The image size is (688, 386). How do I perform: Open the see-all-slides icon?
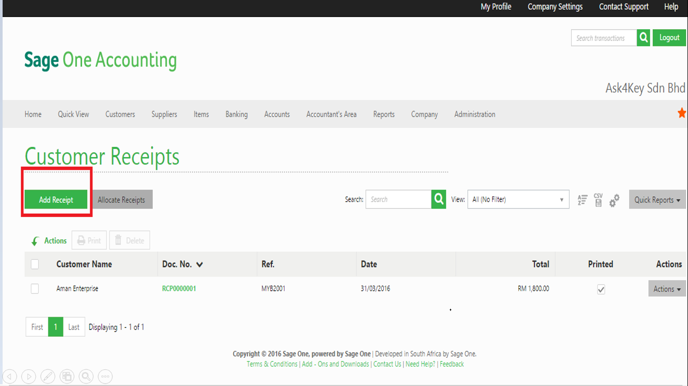[x=67, y=376]
